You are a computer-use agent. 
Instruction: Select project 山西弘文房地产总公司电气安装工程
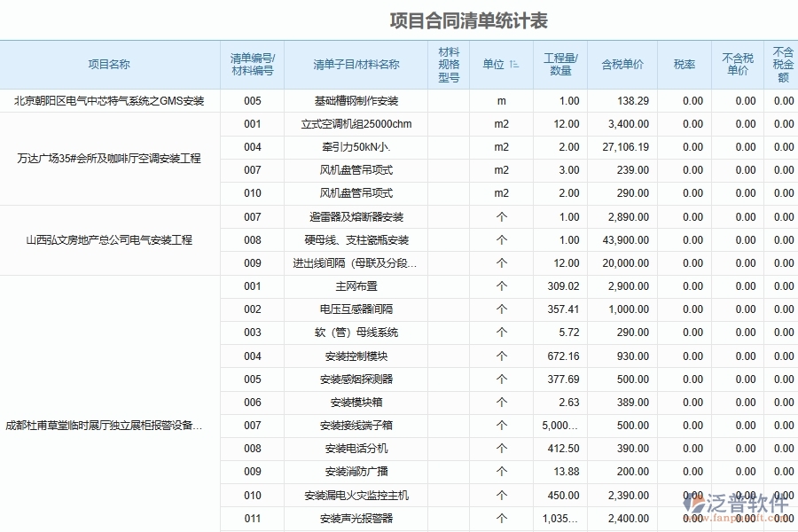(109, 239)
